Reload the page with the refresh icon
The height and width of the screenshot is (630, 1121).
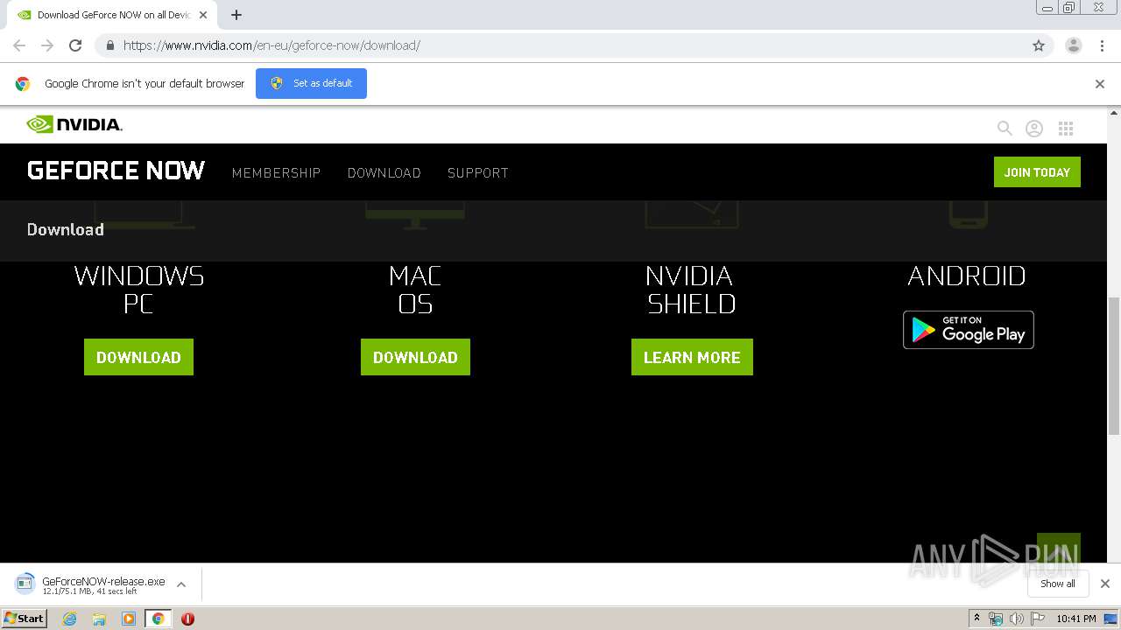(75, 45)
